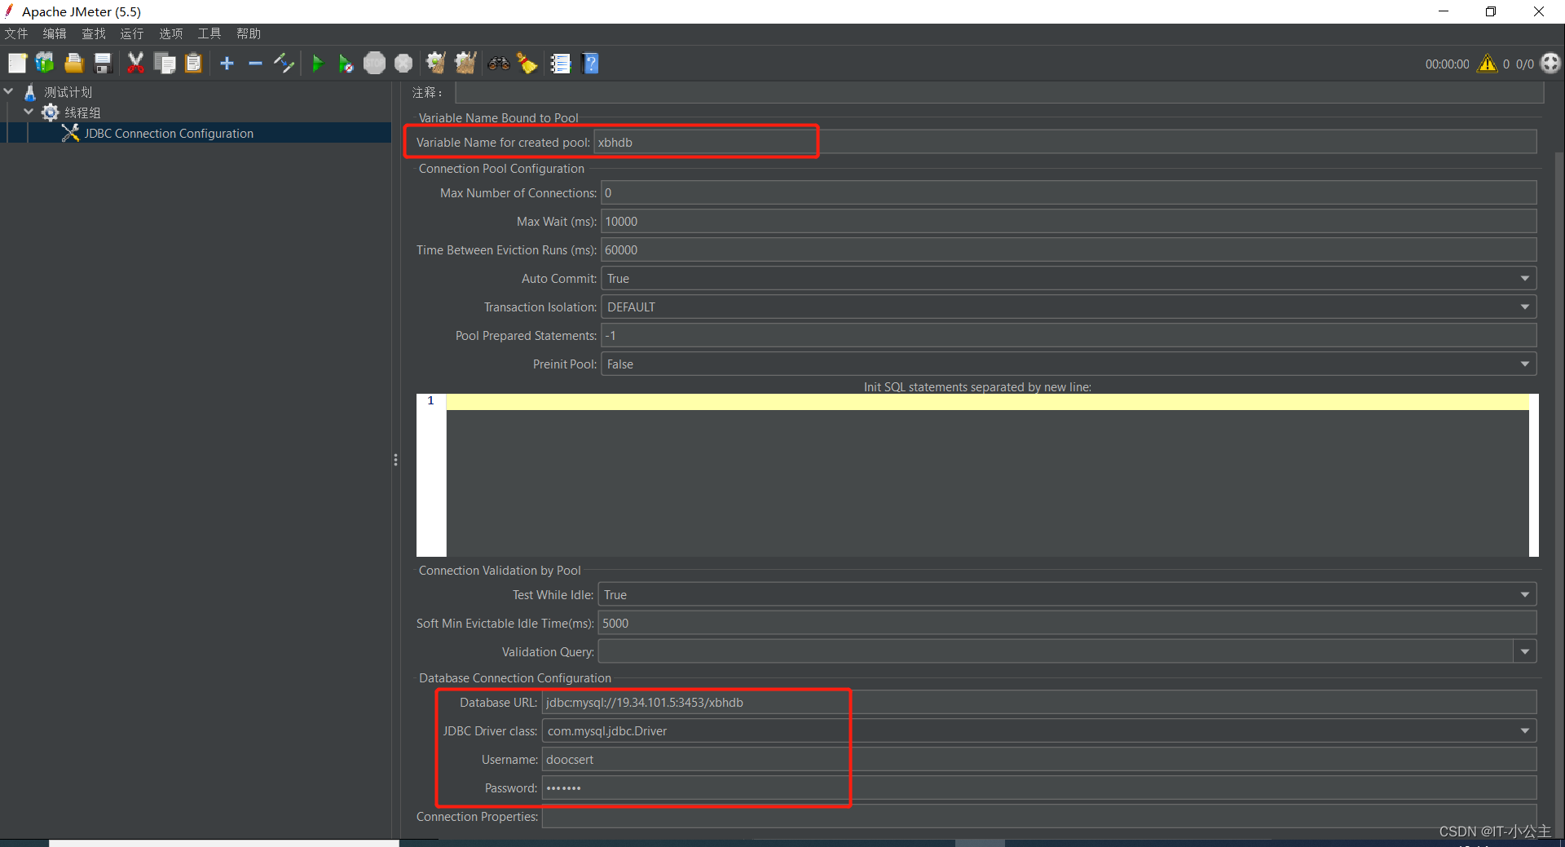Select the 测试计划 tree item

coord(68,92)
